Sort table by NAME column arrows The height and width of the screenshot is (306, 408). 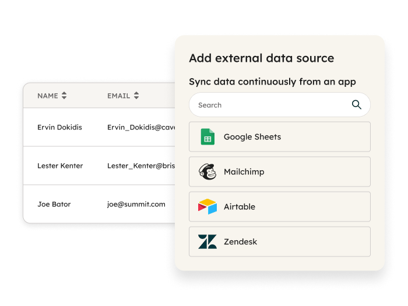64,96
